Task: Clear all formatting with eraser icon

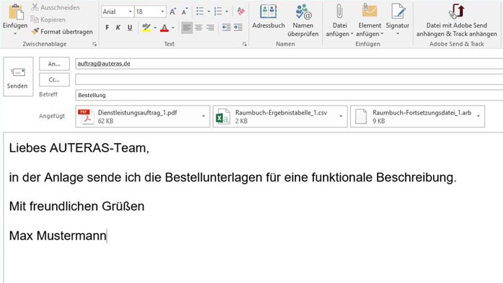Action: point(241,11)
